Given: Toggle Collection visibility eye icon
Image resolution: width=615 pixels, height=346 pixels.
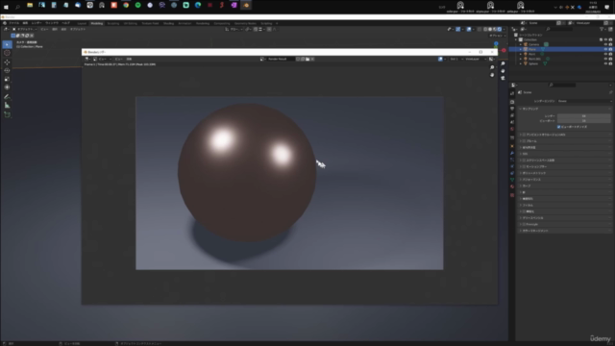Looking at the screenshot, I should (605, 39).
